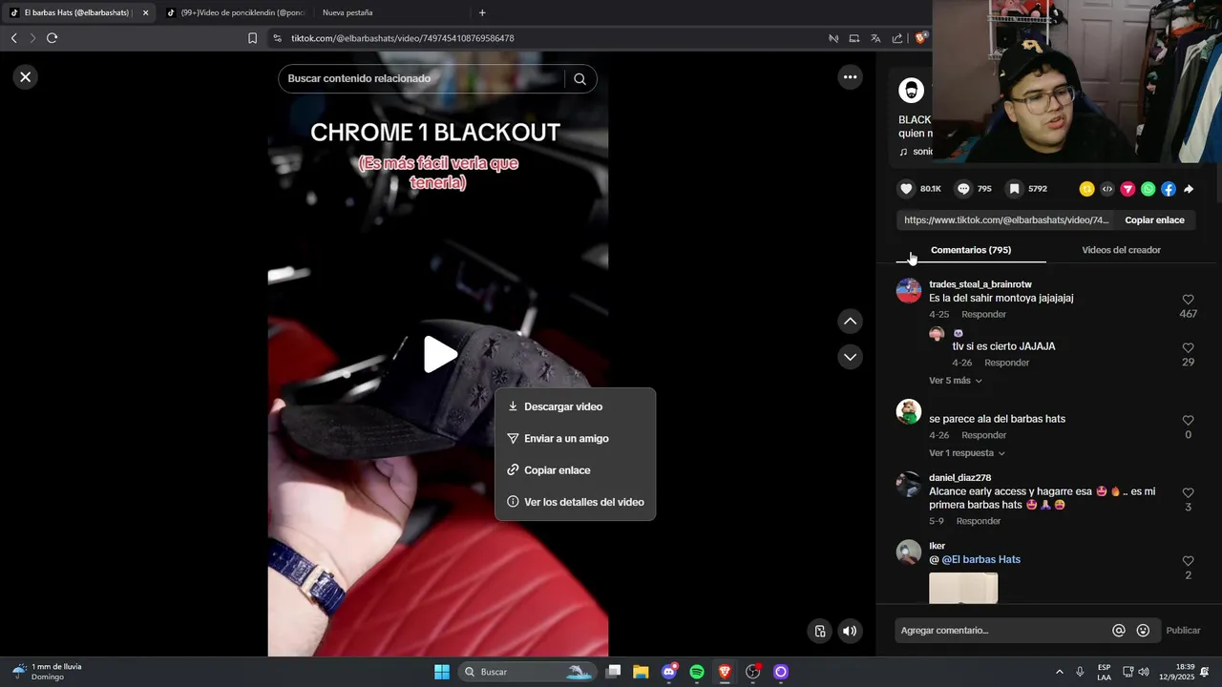
Task: Share via pink send icon
Action: (1127, 189)
